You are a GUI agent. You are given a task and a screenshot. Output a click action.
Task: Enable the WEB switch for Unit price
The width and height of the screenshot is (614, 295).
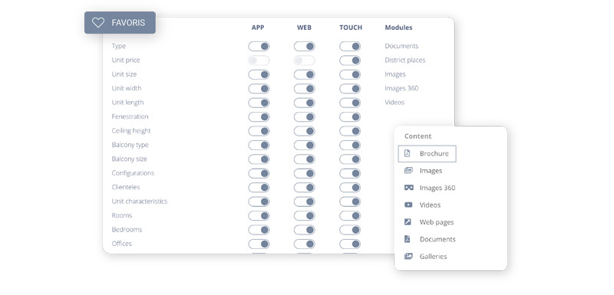(x=304, y=61)
